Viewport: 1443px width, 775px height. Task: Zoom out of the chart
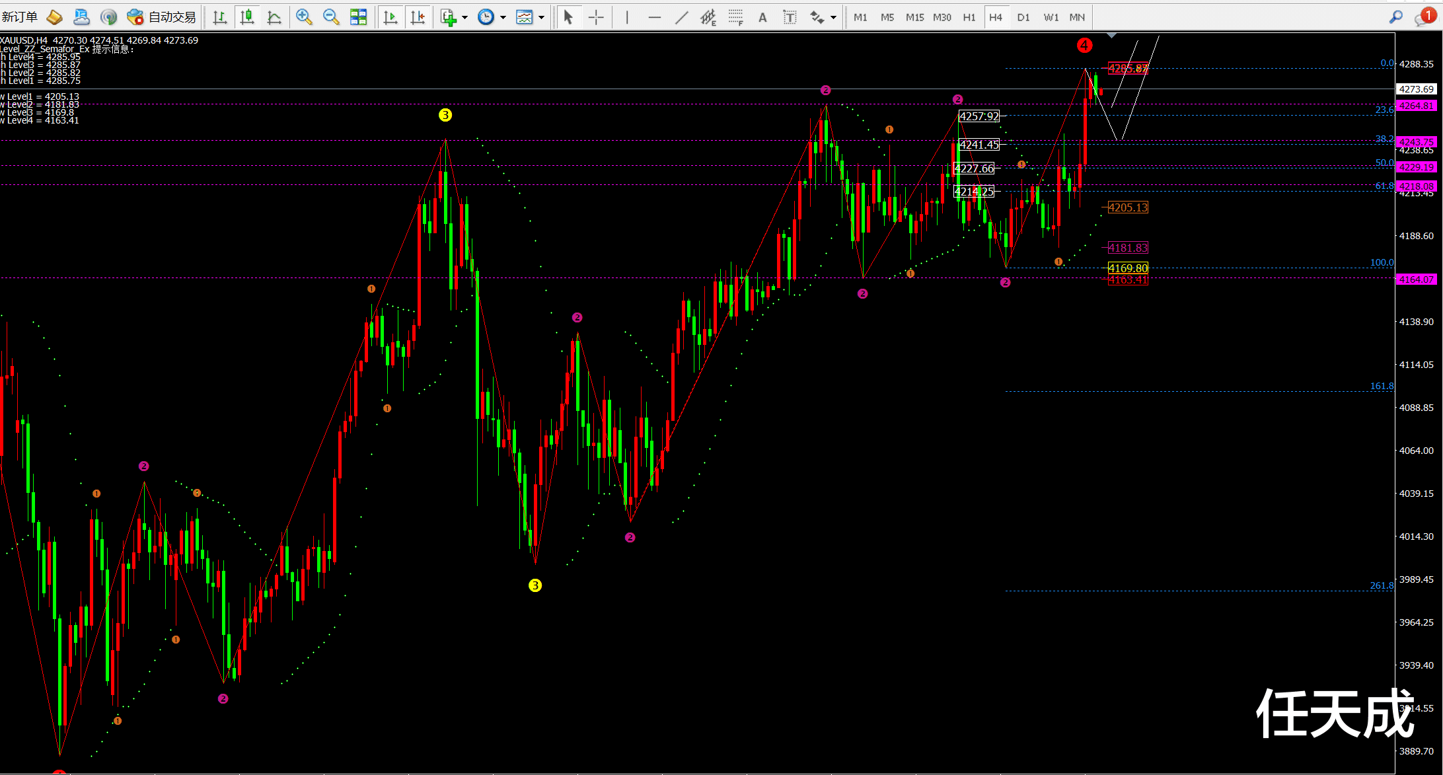331,17
